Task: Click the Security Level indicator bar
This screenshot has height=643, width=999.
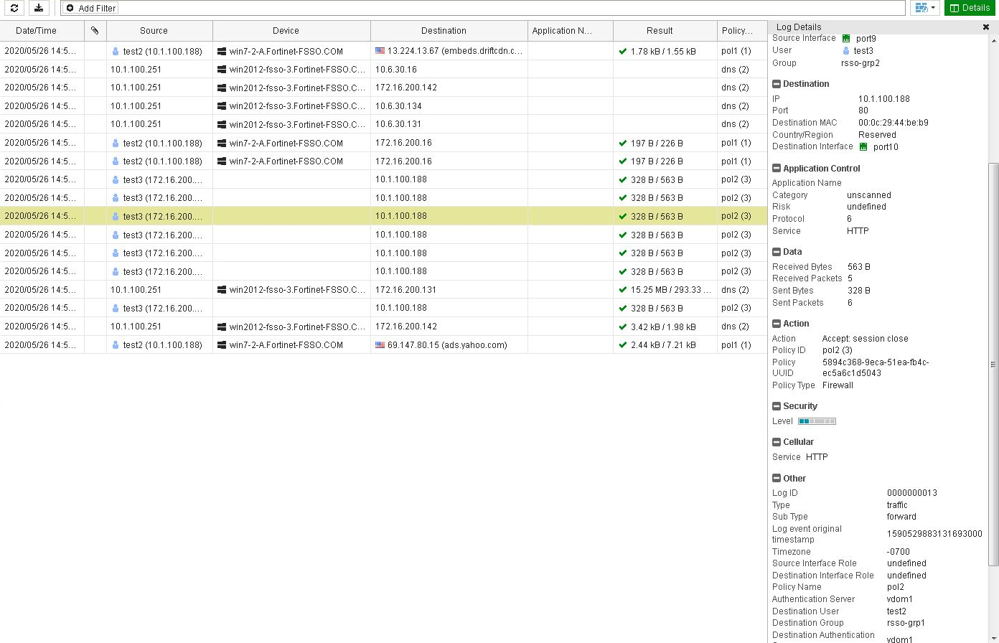Action: 816,421
